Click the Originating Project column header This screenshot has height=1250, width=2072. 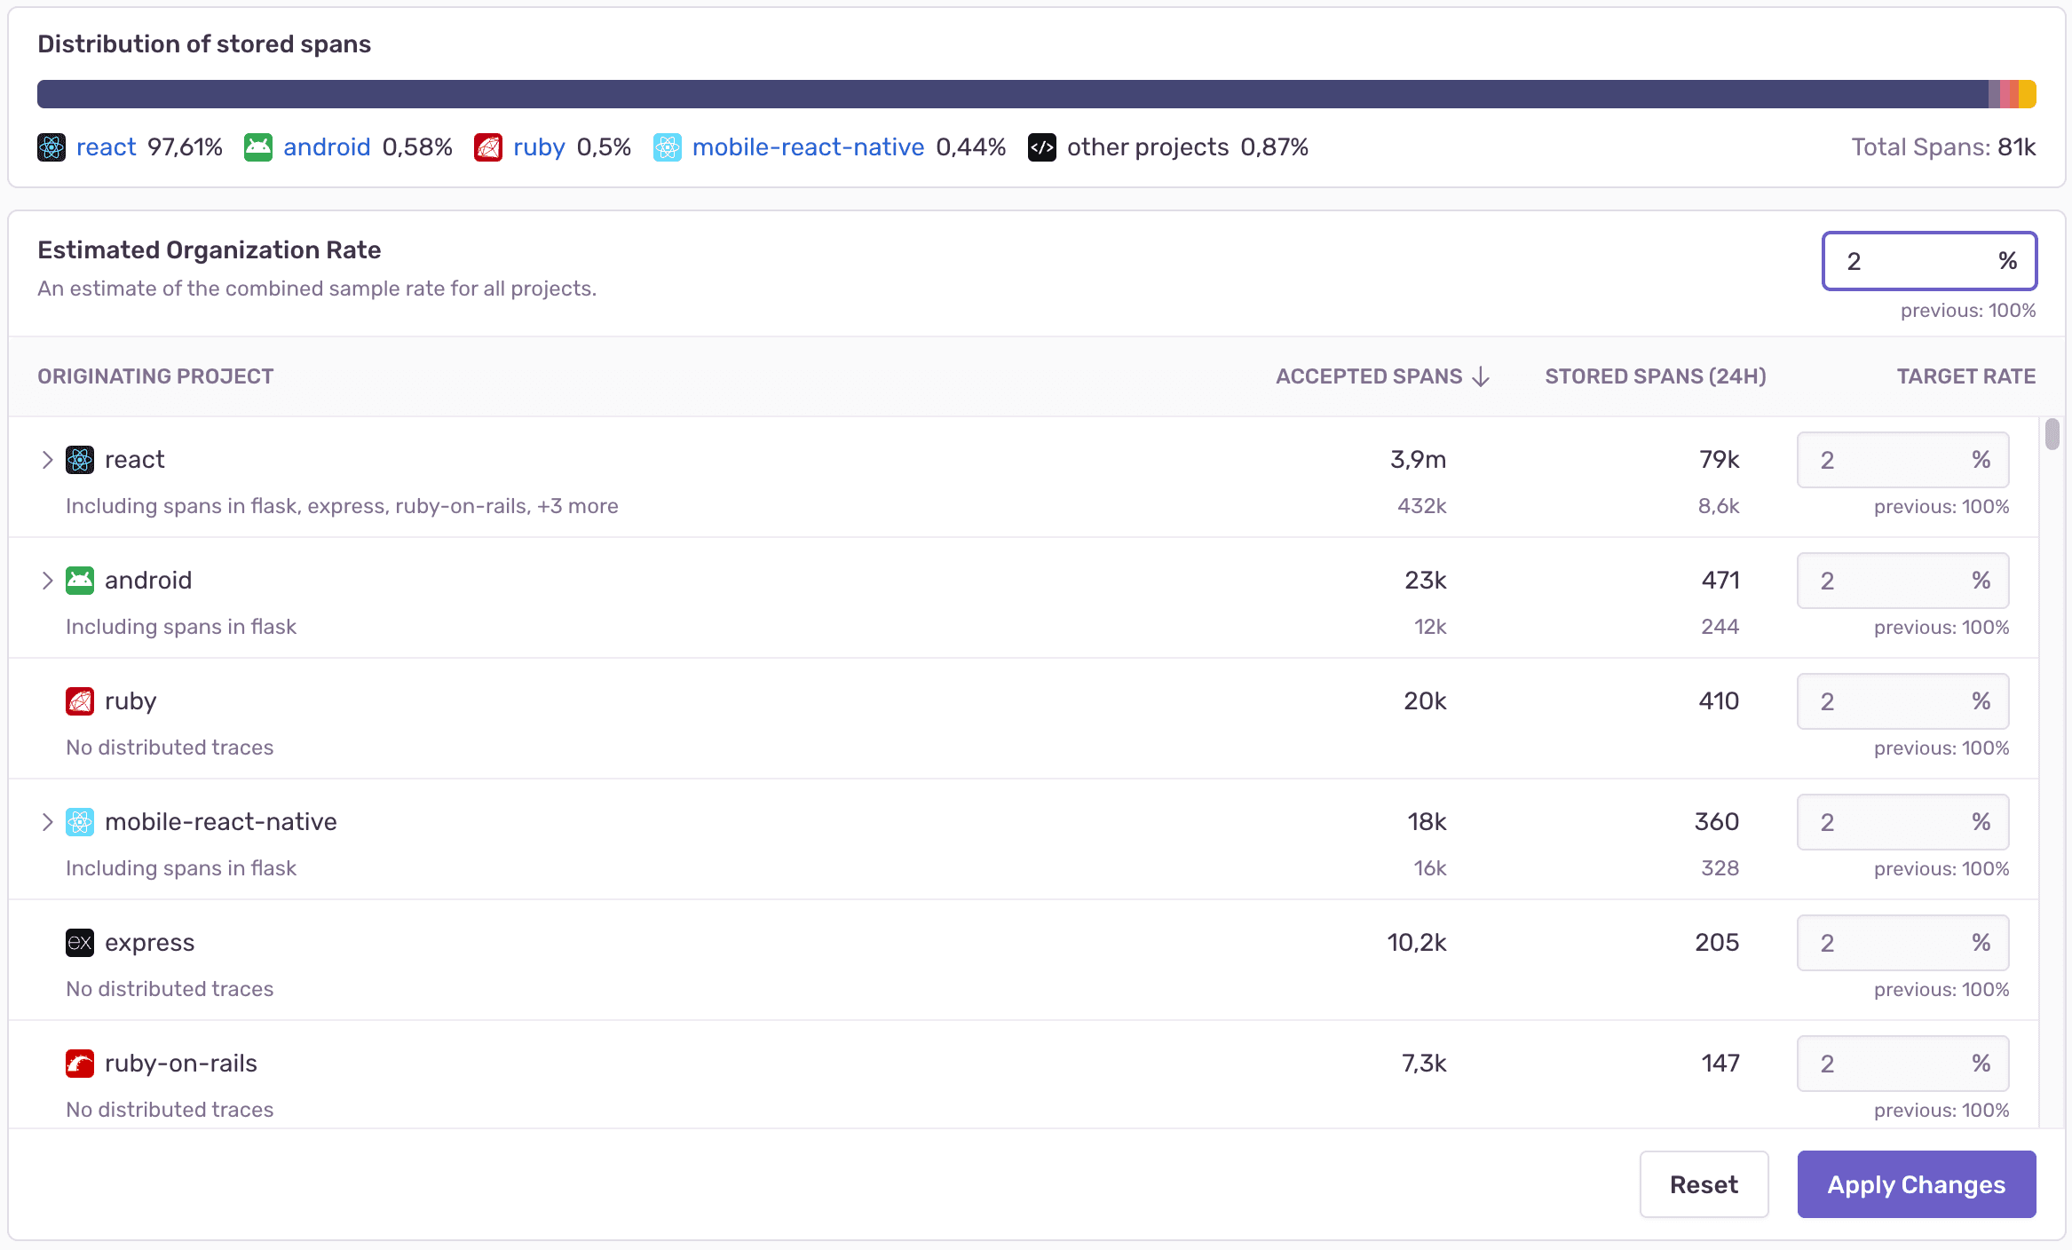pyautogui.click(x=155, y=376)
